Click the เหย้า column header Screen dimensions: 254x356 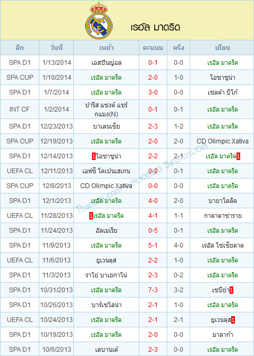tap(106, 48)
